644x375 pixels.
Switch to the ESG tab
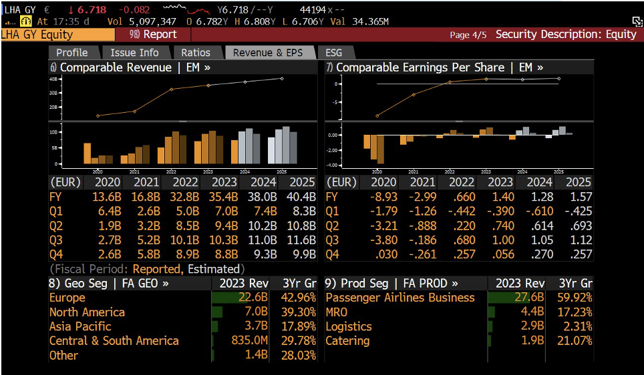pos(333,53)
